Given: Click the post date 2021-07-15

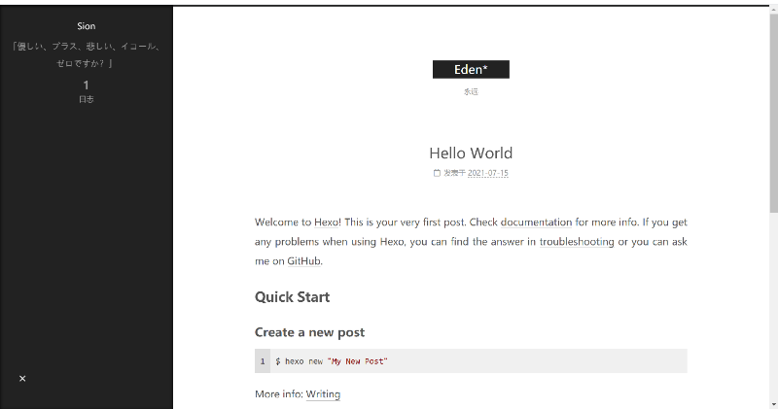Looking at the screenshot, I should [488, 173].
